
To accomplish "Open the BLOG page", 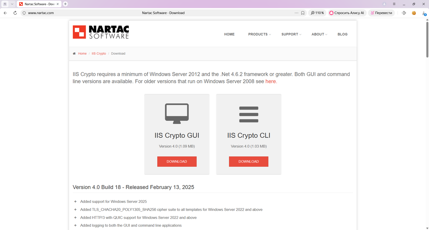I will point(342,34).
